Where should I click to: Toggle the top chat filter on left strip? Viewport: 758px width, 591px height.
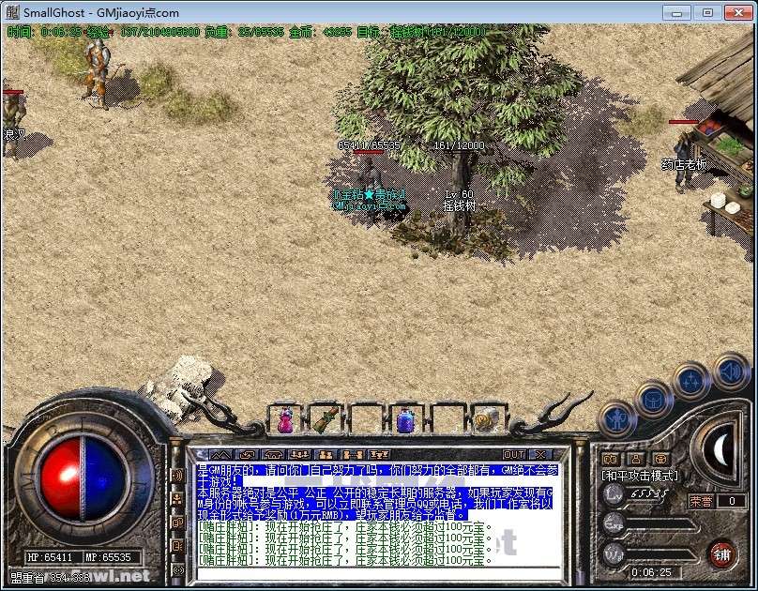coord(177,476)
